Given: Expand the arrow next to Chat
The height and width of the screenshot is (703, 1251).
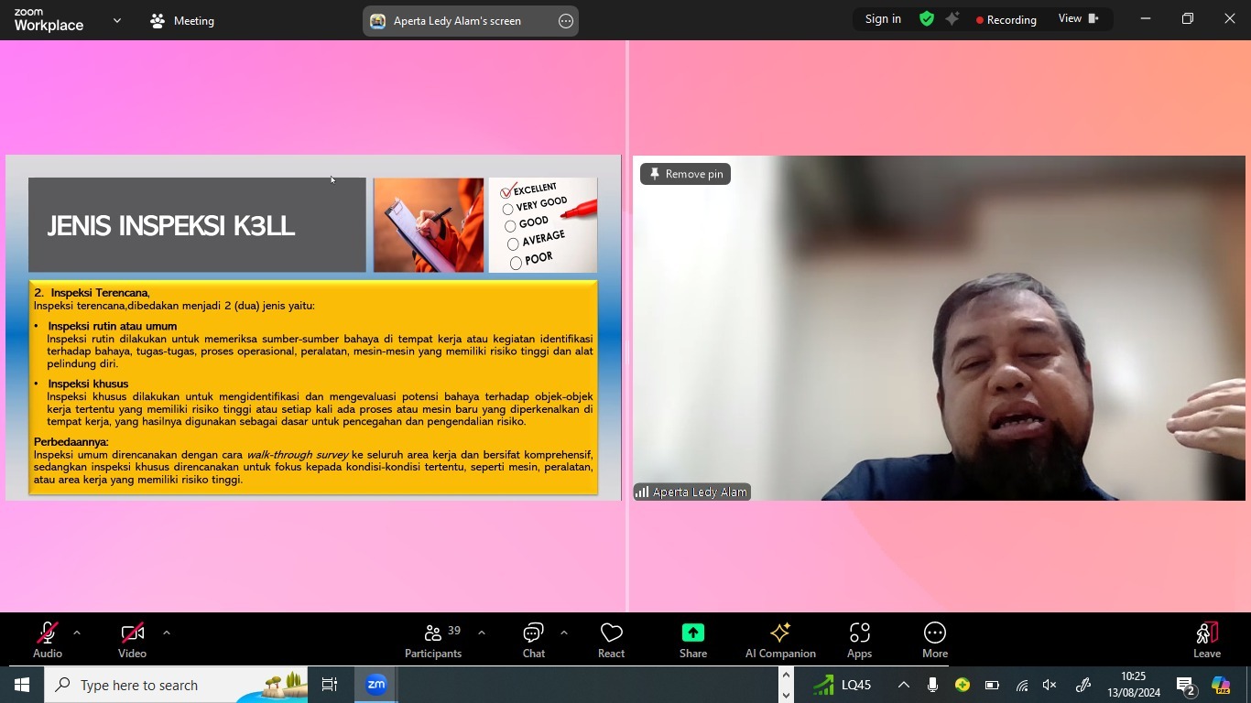Looking at the screenshot, I should click(x=563, y=633).
